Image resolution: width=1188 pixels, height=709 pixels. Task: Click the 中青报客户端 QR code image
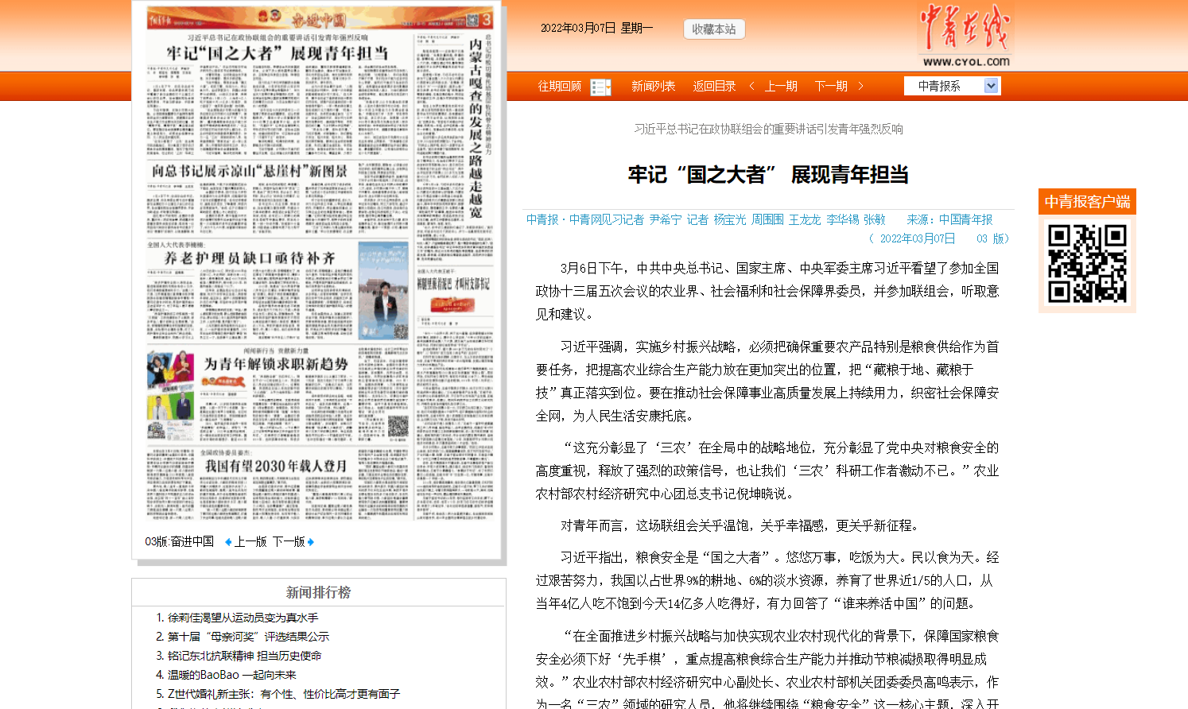tap(1087, 264)
